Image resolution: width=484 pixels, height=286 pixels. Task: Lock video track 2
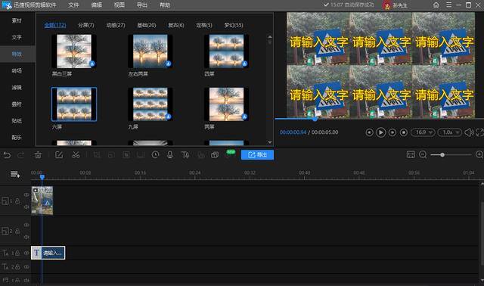pos(17,231)
